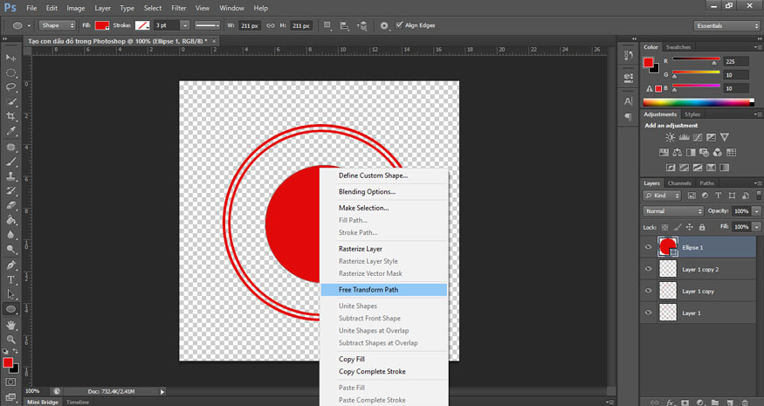Select the Path Selection tool

click(x=10, y=294)
